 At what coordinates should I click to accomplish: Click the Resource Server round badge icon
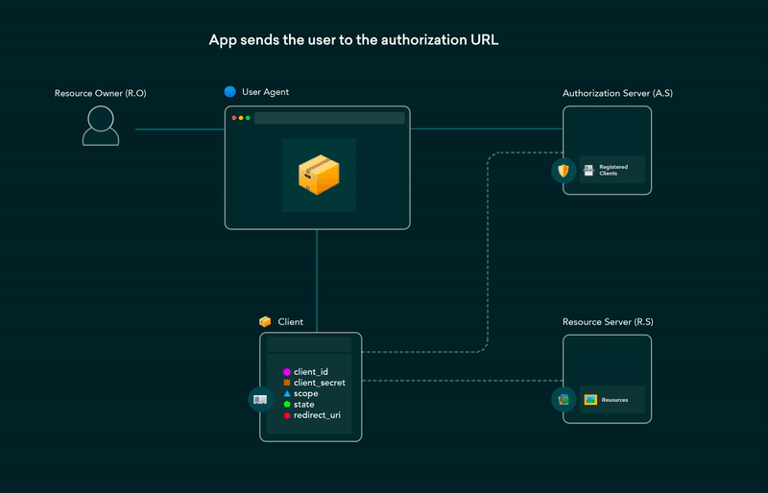pyautogui.click(x=564, y=400)
